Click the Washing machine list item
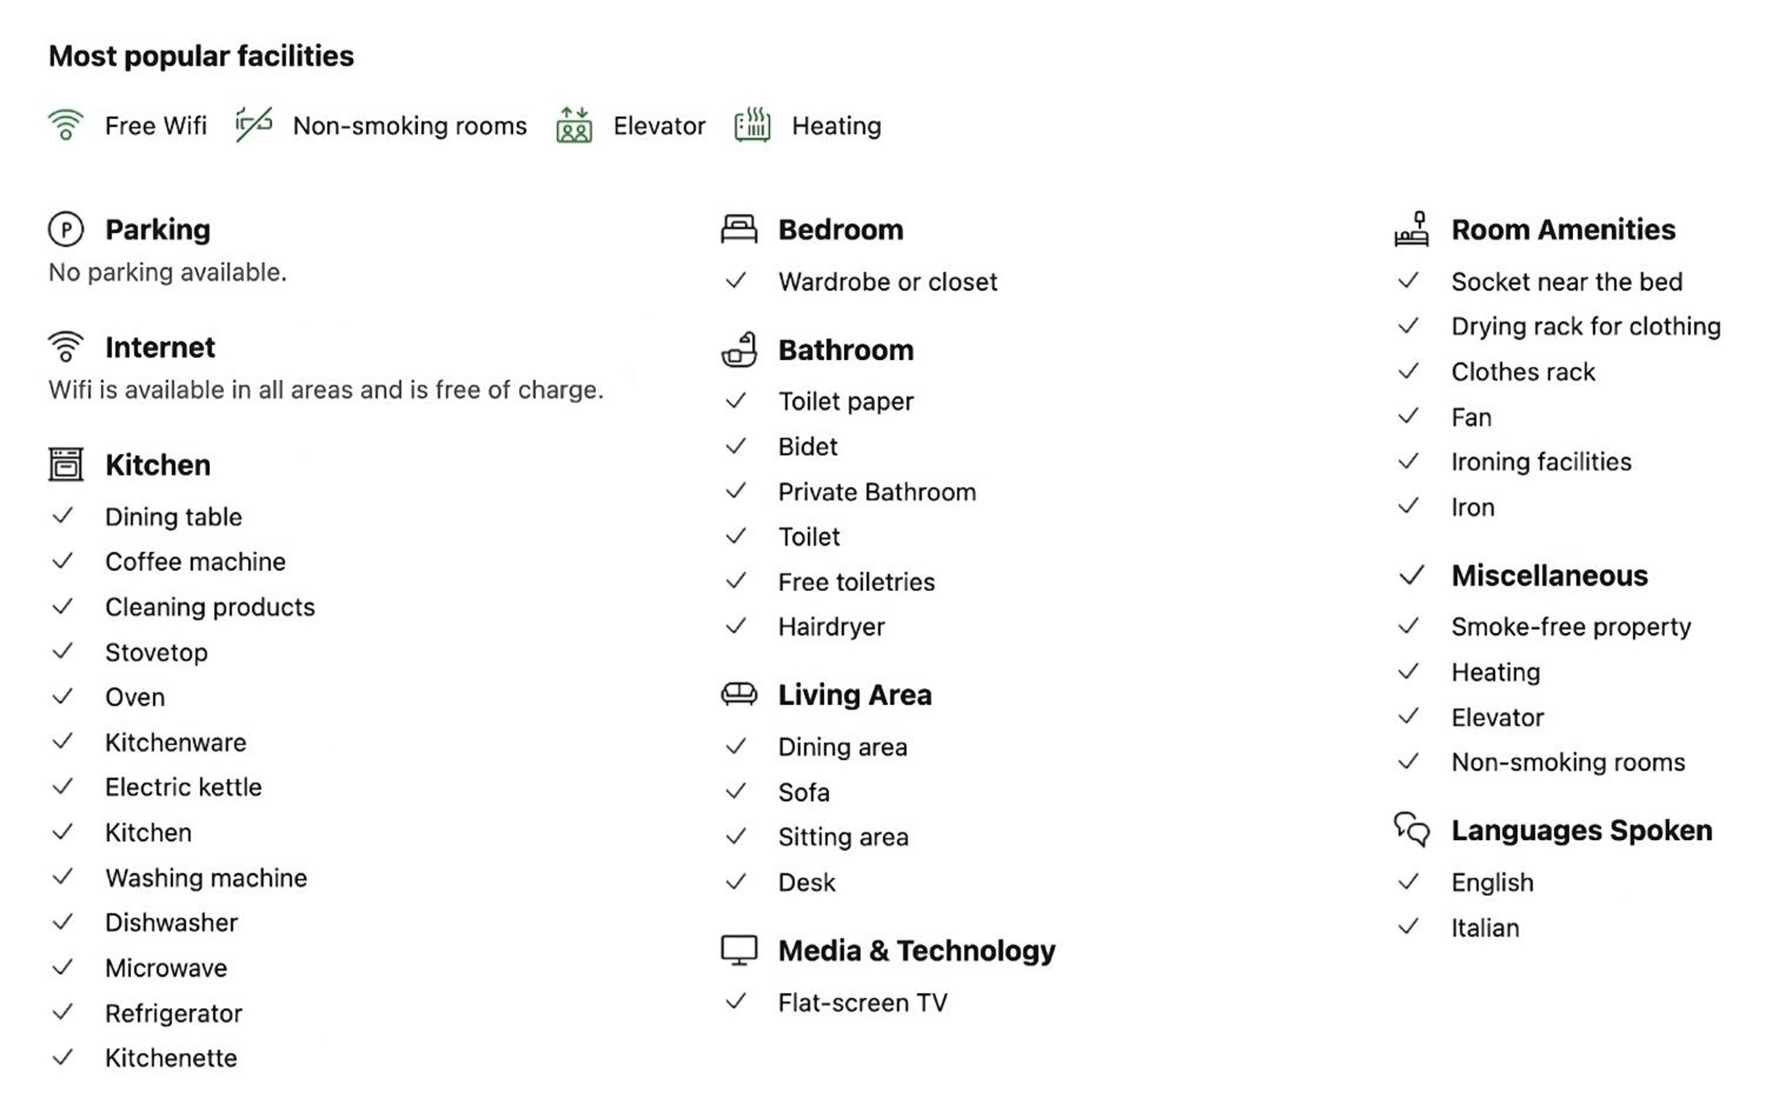This screenshot has height=1105, width=1766. [206, 878]
